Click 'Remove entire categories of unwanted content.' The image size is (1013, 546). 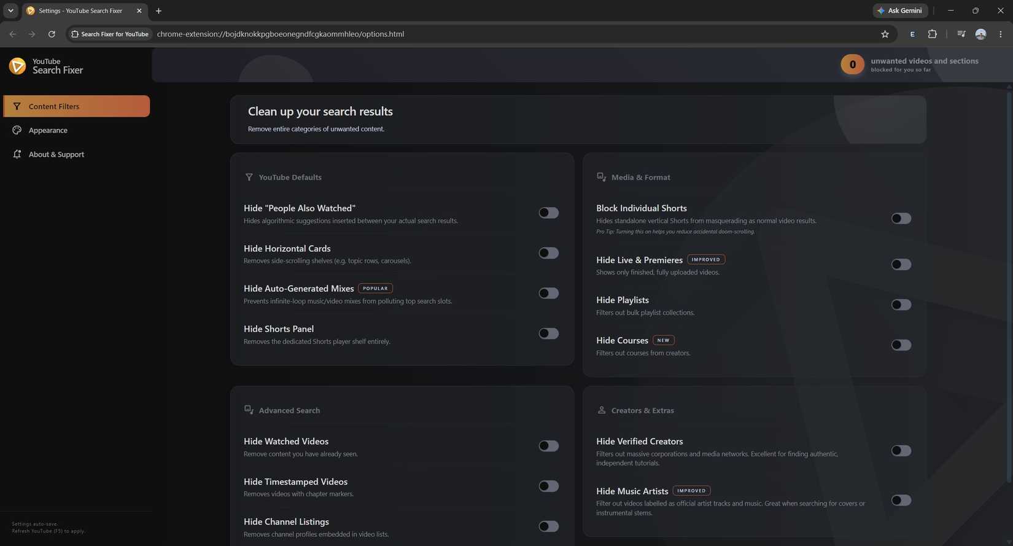click(316, 129)
